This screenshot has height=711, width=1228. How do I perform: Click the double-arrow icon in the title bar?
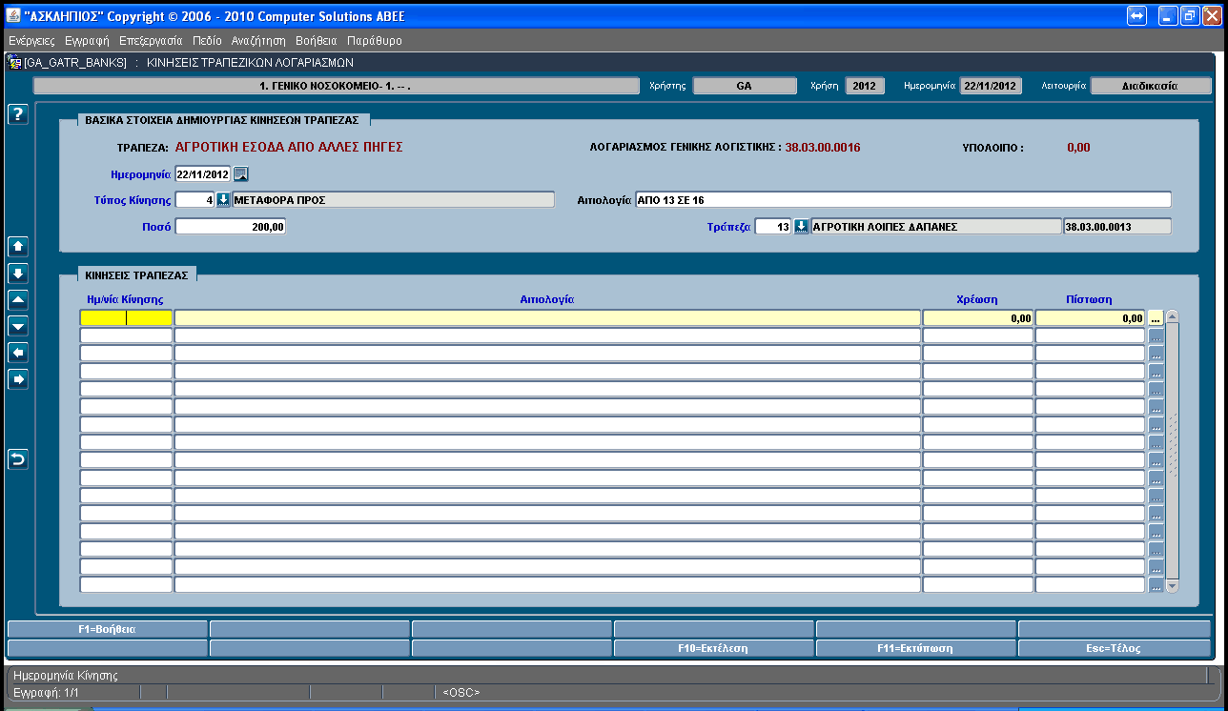[x=1136, y=16]
